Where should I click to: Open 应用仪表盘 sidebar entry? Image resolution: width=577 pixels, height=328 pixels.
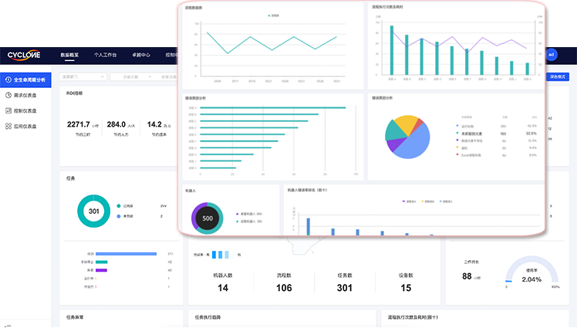click(25, 127)
